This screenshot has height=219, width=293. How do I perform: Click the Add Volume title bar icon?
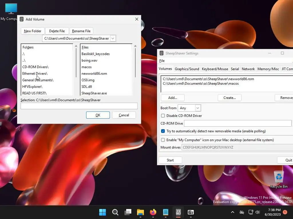point(22,19)
